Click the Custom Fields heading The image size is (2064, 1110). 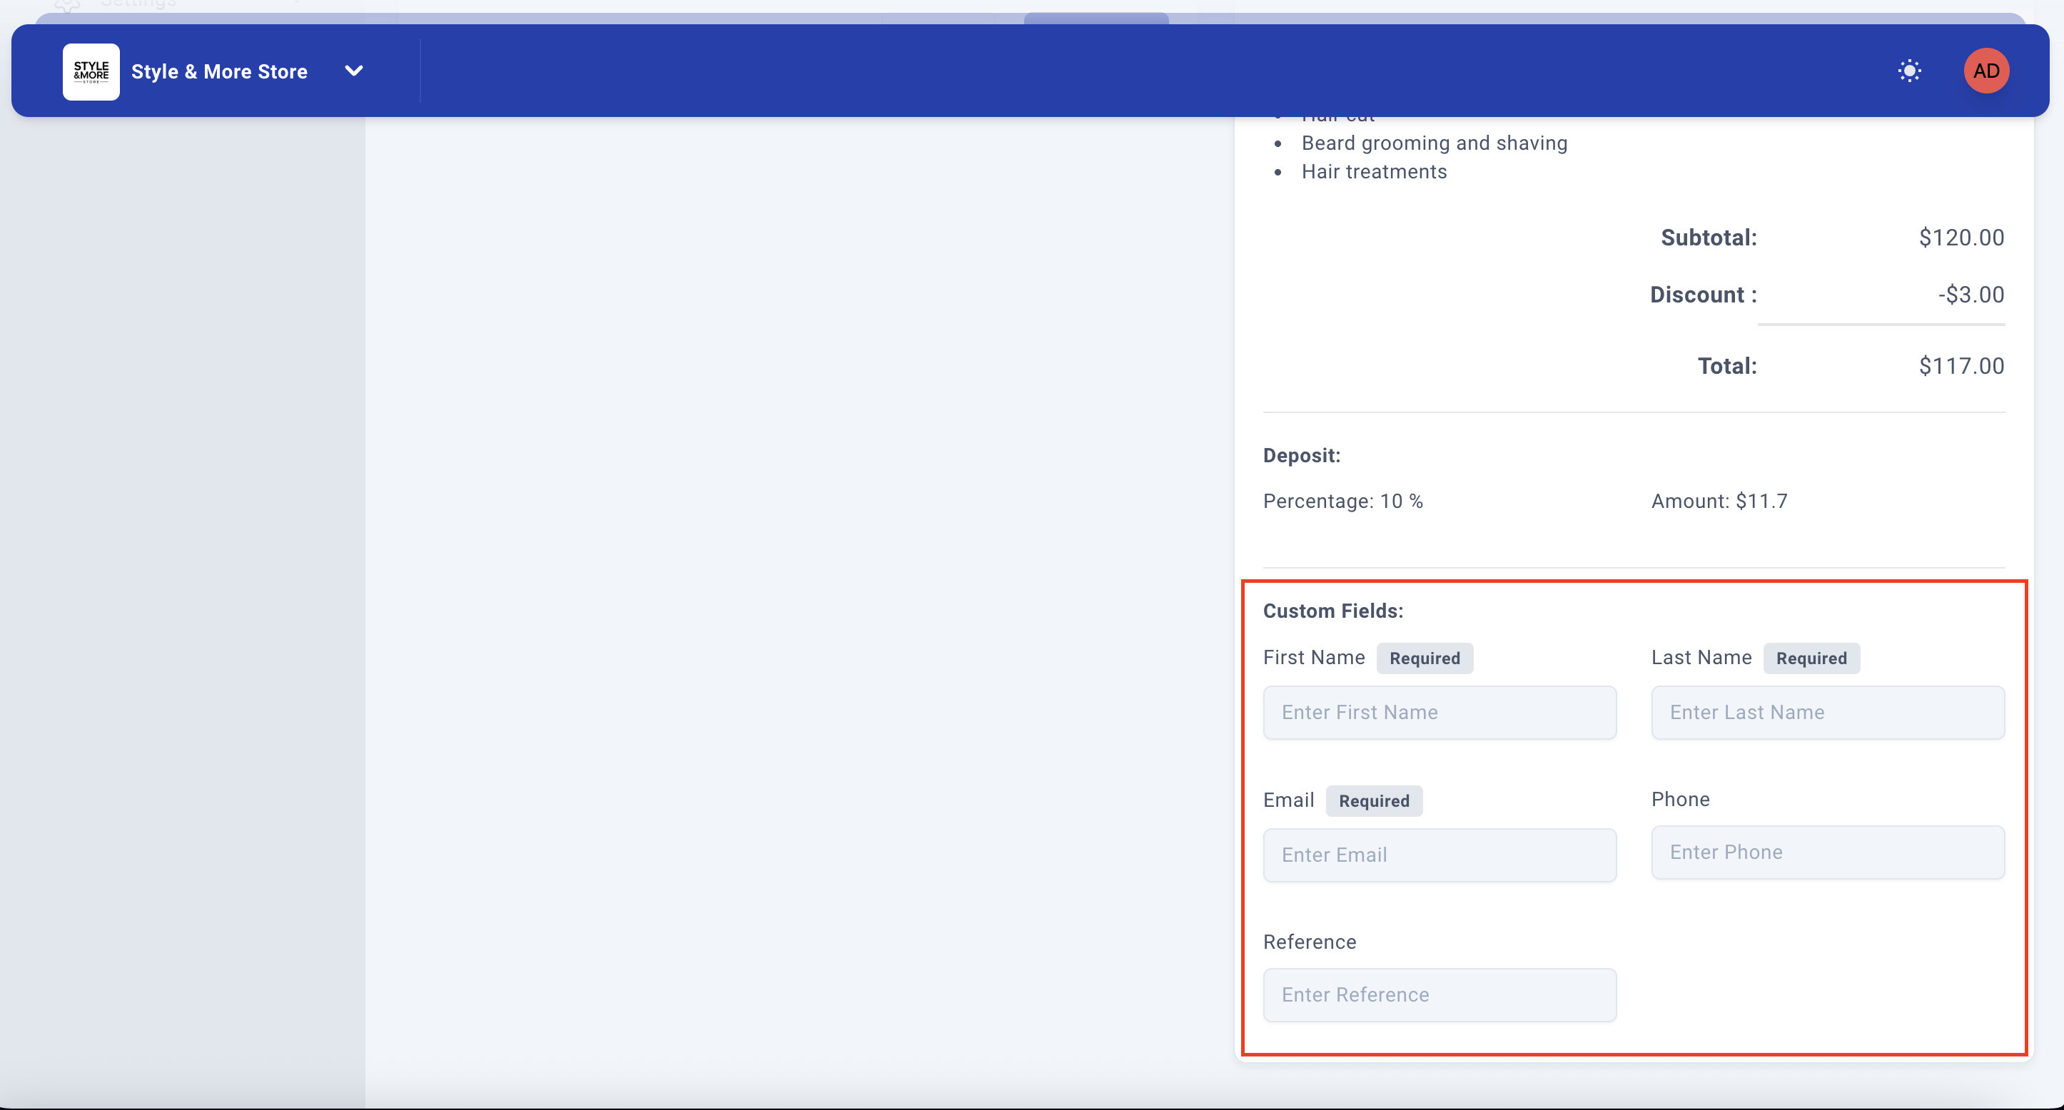pos(1332,611)
